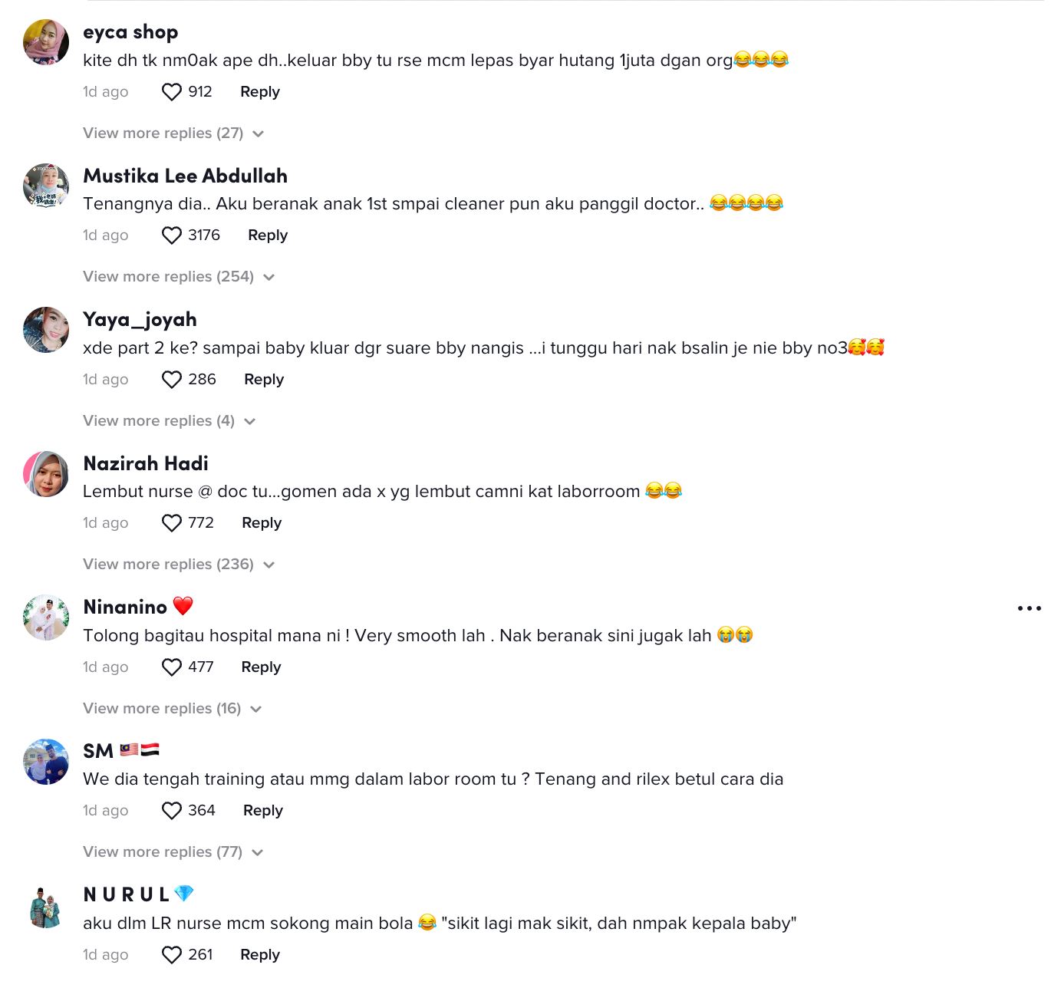This screenshot has width=1051, height=988.
Task: Open Nazirah Hadi's username
Action: (x=145, y=463)
